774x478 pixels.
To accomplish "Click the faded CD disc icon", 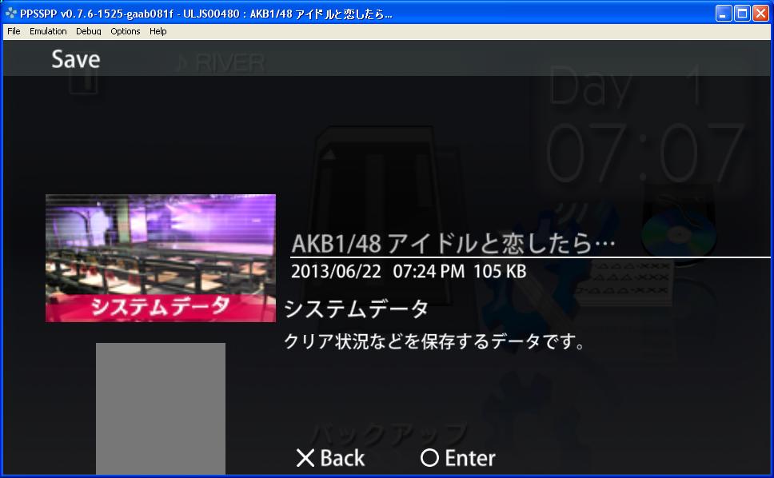I will click(680, 226).
